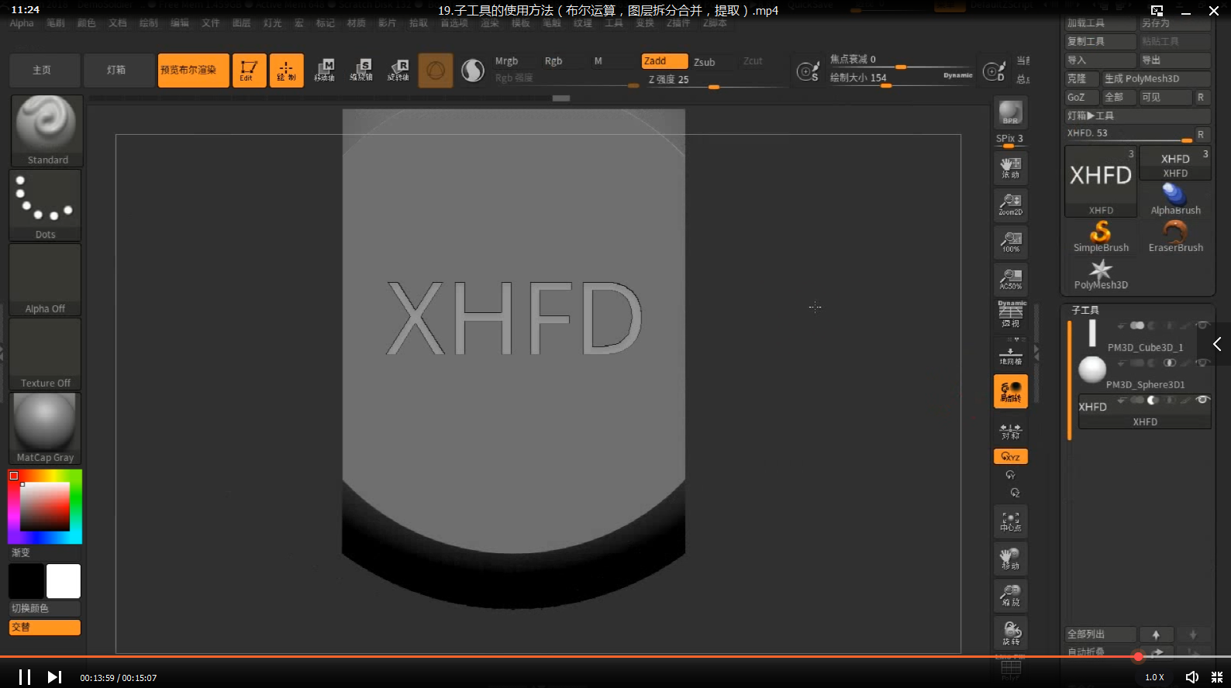Toggle Local rotation (局部转) button
This screenshot has width=1231, height=688.
coord(1010,391)
